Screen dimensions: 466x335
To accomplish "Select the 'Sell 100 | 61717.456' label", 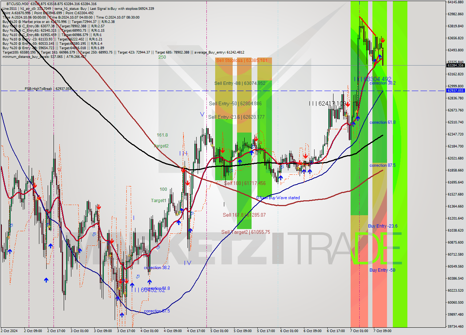I will pyautogui.click(x=245, y=183).
